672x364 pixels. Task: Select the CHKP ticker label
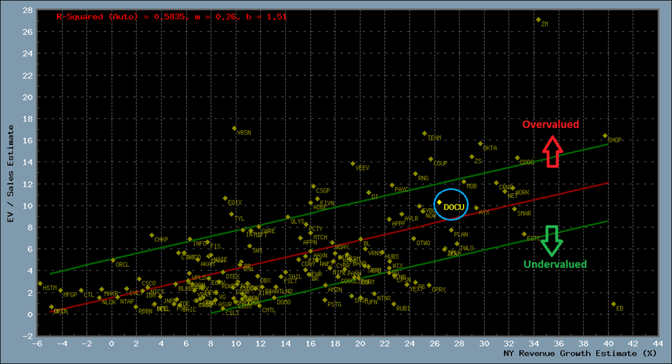[161, 240]
